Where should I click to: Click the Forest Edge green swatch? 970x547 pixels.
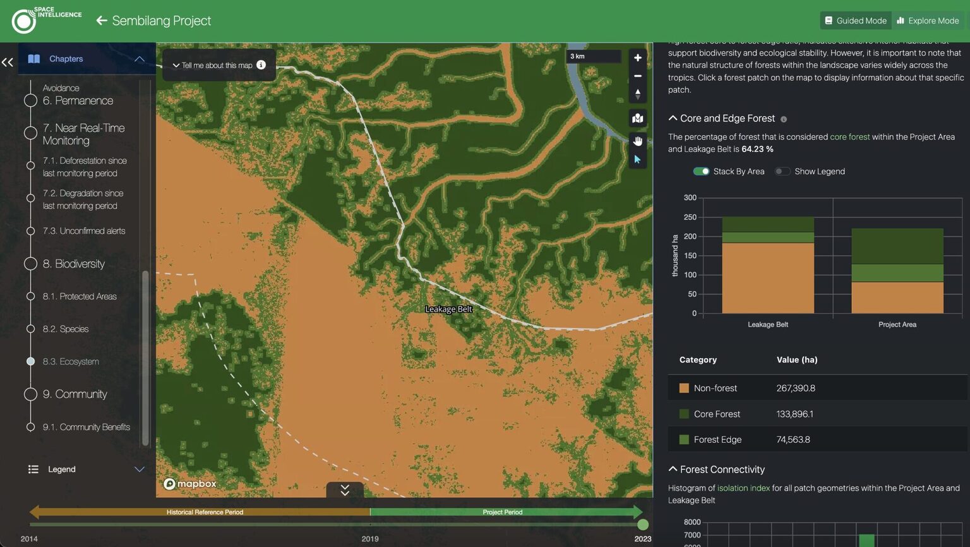[x=684, y=440]
